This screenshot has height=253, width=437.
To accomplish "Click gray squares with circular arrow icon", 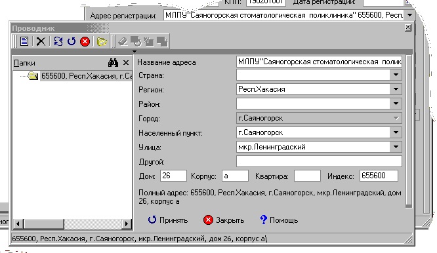I will tap(136, 41).
